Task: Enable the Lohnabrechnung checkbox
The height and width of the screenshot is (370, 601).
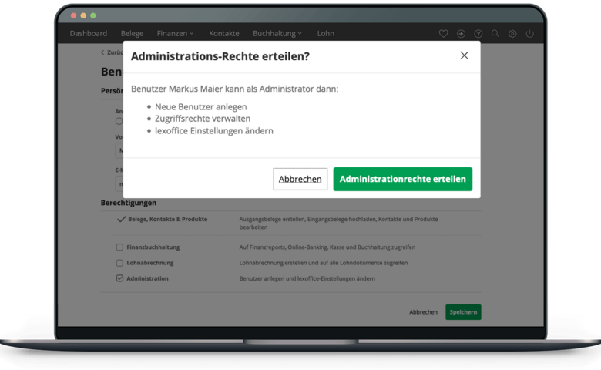Action: click(119, 263)
